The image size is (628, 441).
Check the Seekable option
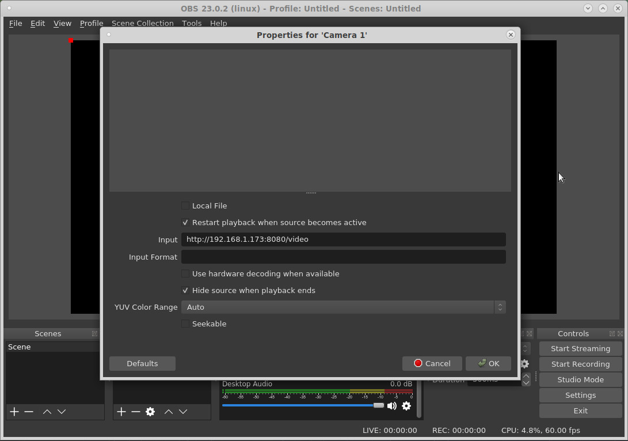click(x=185, y=324)
